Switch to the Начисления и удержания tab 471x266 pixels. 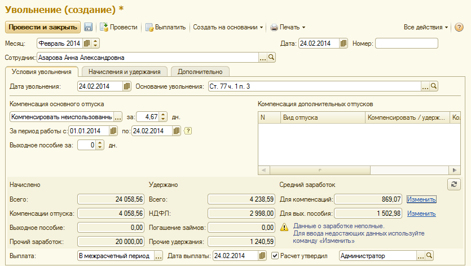(x=125, y=72)
